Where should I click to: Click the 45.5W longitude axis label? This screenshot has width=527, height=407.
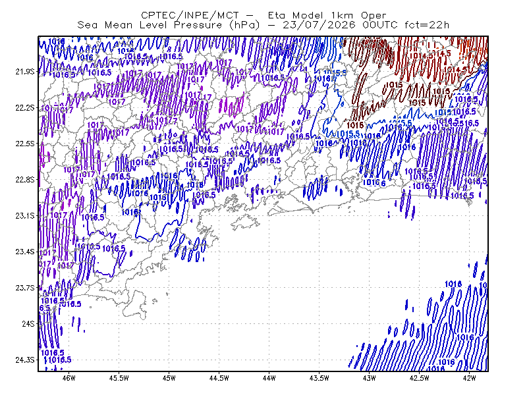pyautogui.click(x=119, y=378)
